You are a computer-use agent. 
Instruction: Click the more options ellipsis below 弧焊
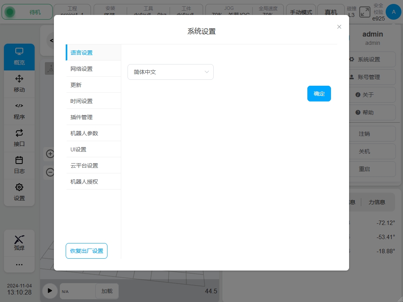[19, 265]
